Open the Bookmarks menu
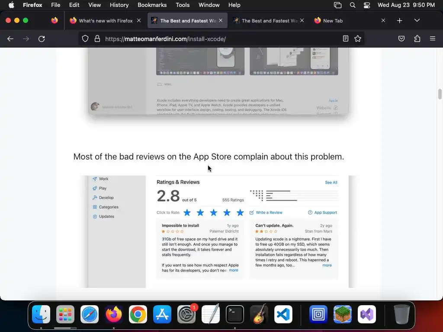 click(152, 5)
